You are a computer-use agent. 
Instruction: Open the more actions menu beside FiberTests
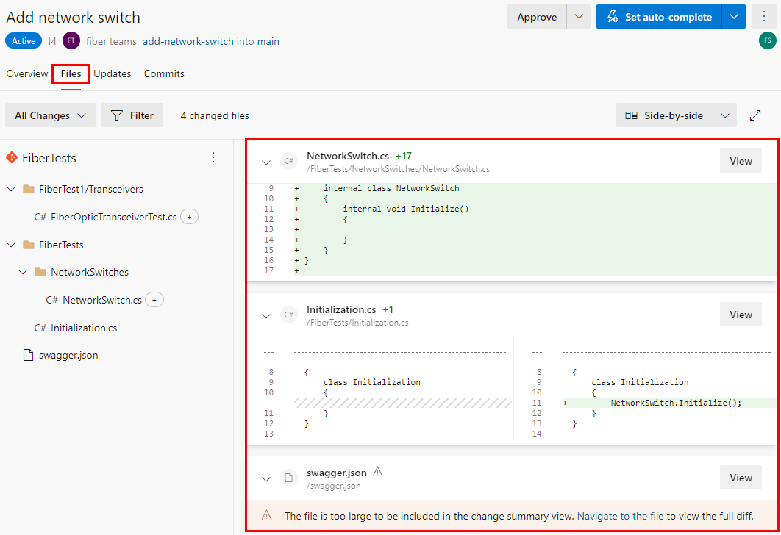coord(213,157)
